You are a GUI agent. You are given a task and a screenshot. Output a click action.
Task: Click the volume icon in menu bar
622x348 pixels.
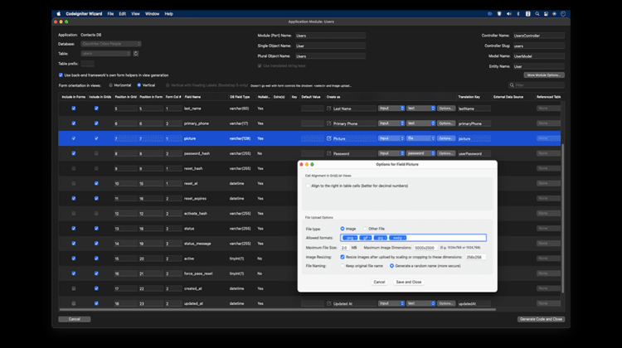click(509, 13)
